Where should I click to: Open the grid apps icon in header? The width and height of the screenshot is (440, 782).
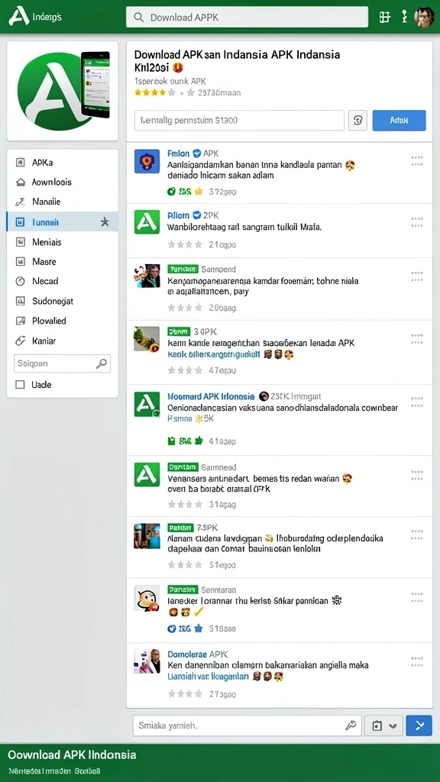click(385, 17)
